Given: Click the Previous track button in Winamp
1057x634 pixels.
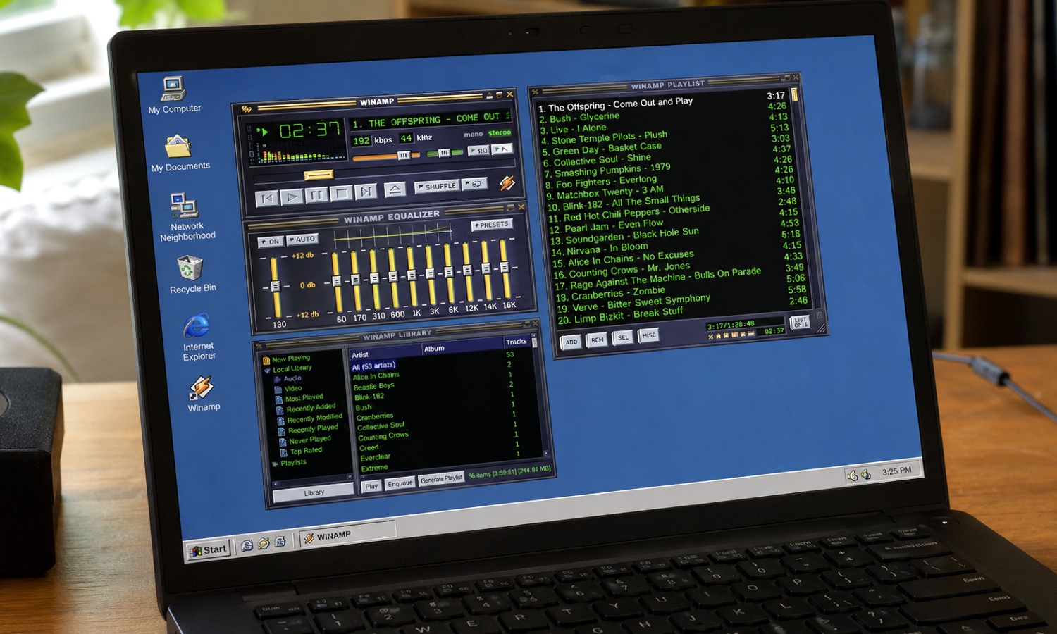Looking at the screenshot, I should (267, 199).
